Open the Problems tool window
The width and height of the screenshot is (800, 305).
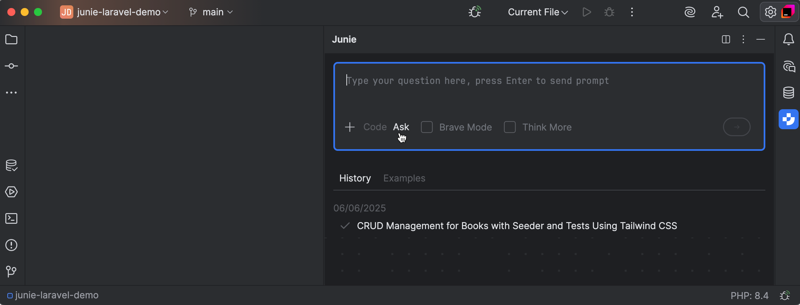click(x=11, y=245)
